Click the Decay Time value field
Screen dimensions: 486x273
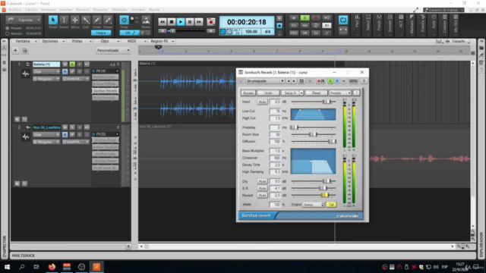point(275,165)
